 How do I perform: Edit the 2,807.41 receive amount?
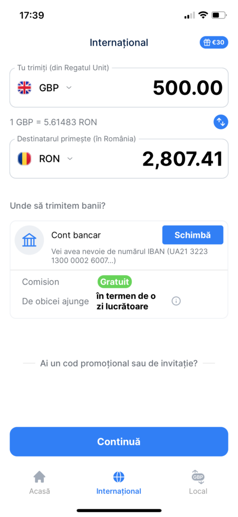[x=183, y=159]
